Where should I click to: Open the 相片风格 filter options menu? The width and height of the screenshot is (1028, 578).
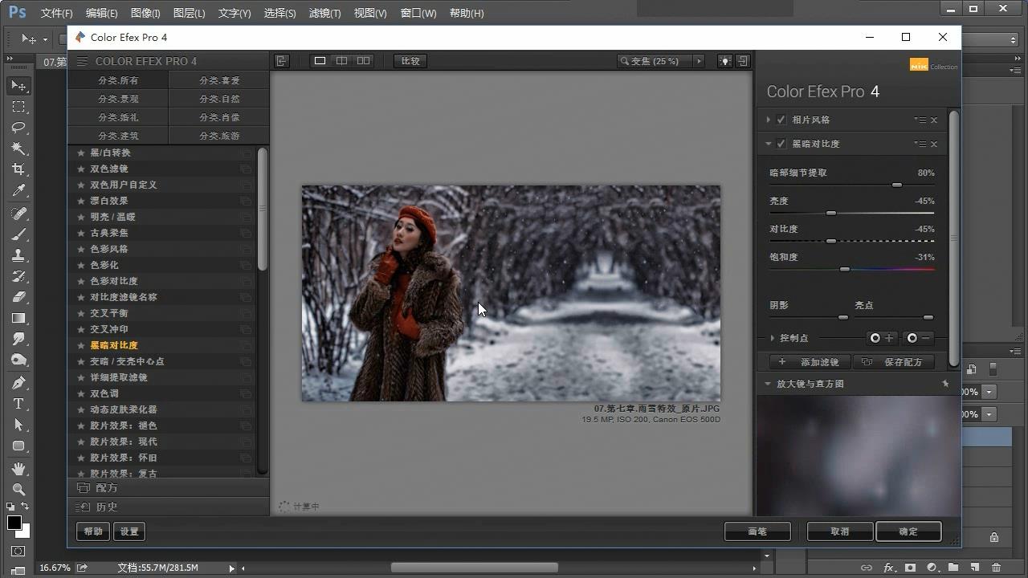pos(920,120)
